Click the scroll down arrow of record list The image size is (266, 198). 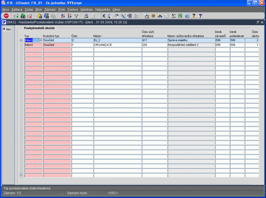(x=21, y=175)
